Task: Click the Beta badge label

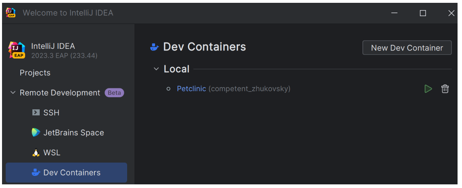Action: [x=114, y=93]
